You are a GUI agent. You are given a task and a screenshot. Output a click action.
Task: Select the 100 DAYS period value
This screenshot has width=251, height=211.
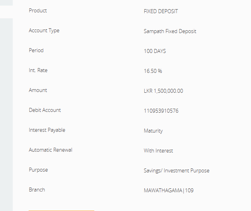[x=155, y=51]
